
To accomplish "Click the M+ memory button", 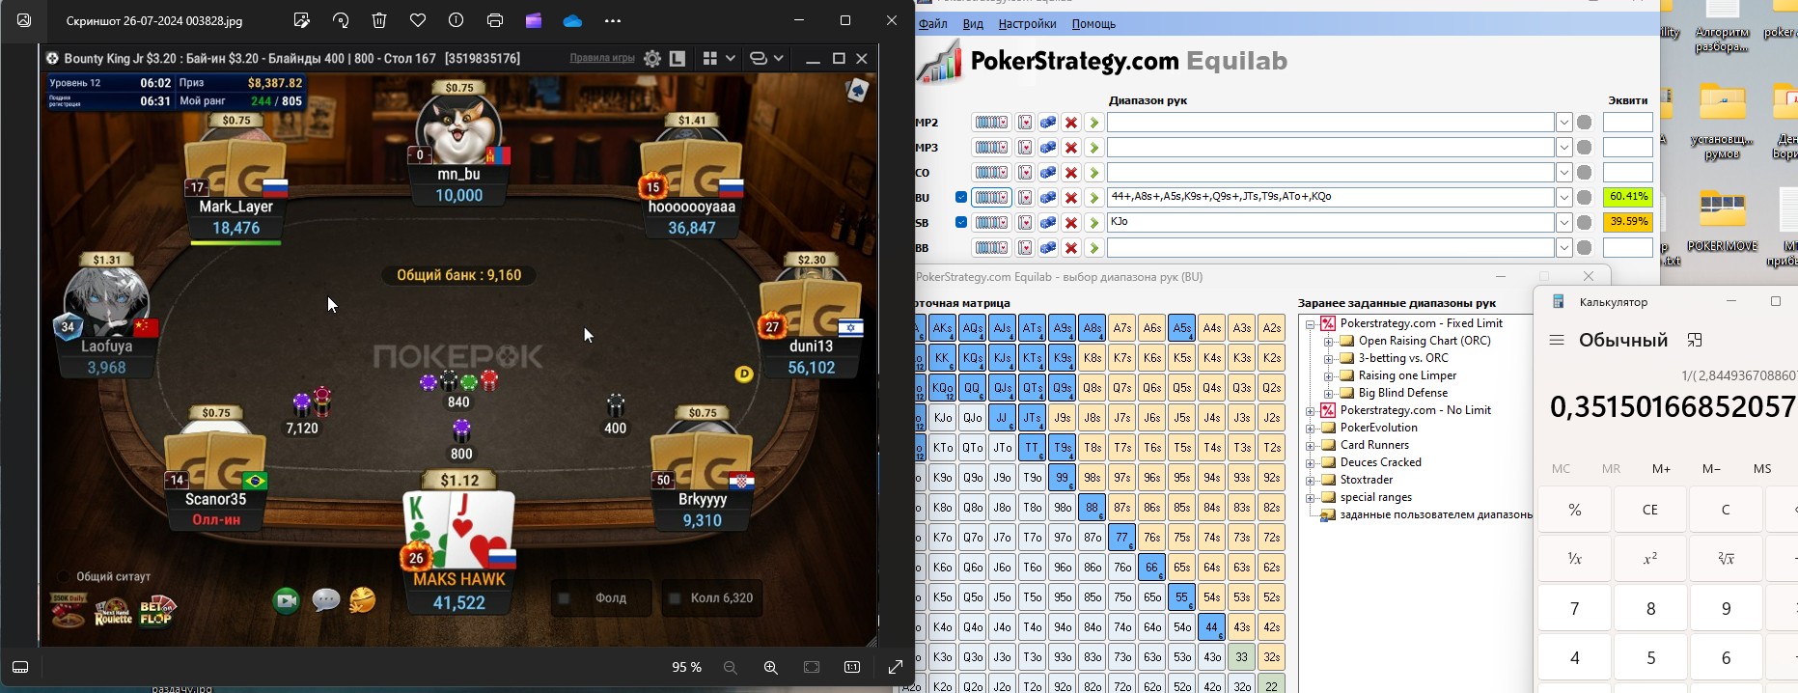I will [1662, 468].
